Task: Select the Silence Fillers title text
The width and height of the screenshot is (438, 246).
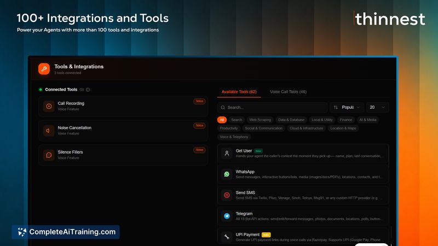Action: (71, 153)
